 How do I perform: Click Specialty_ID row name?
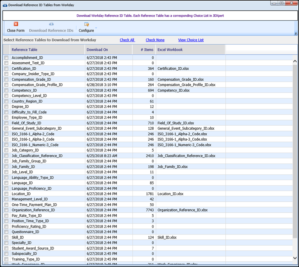[22, 243]
